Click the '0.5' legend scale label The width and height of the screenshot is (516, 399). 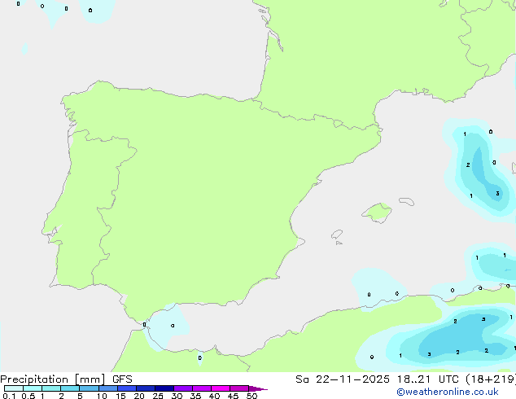click(x=28, y=396)
